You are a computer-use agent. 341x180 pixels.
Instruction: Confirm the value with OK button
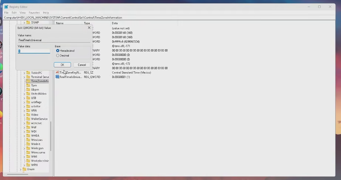[x=63, y=65]
